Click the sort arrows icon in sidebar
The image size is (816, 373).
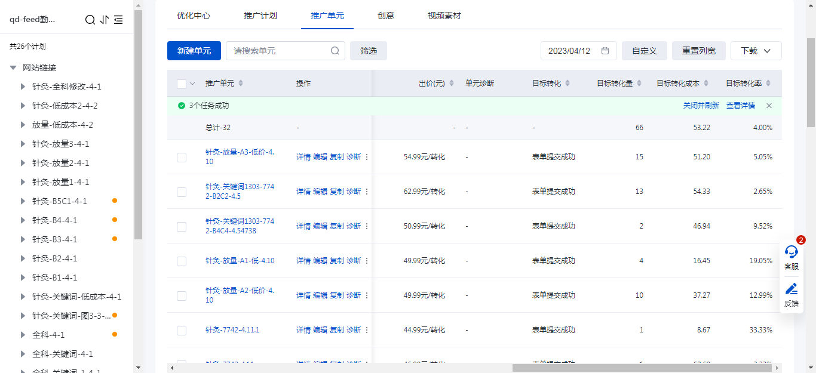coord(105,20)
